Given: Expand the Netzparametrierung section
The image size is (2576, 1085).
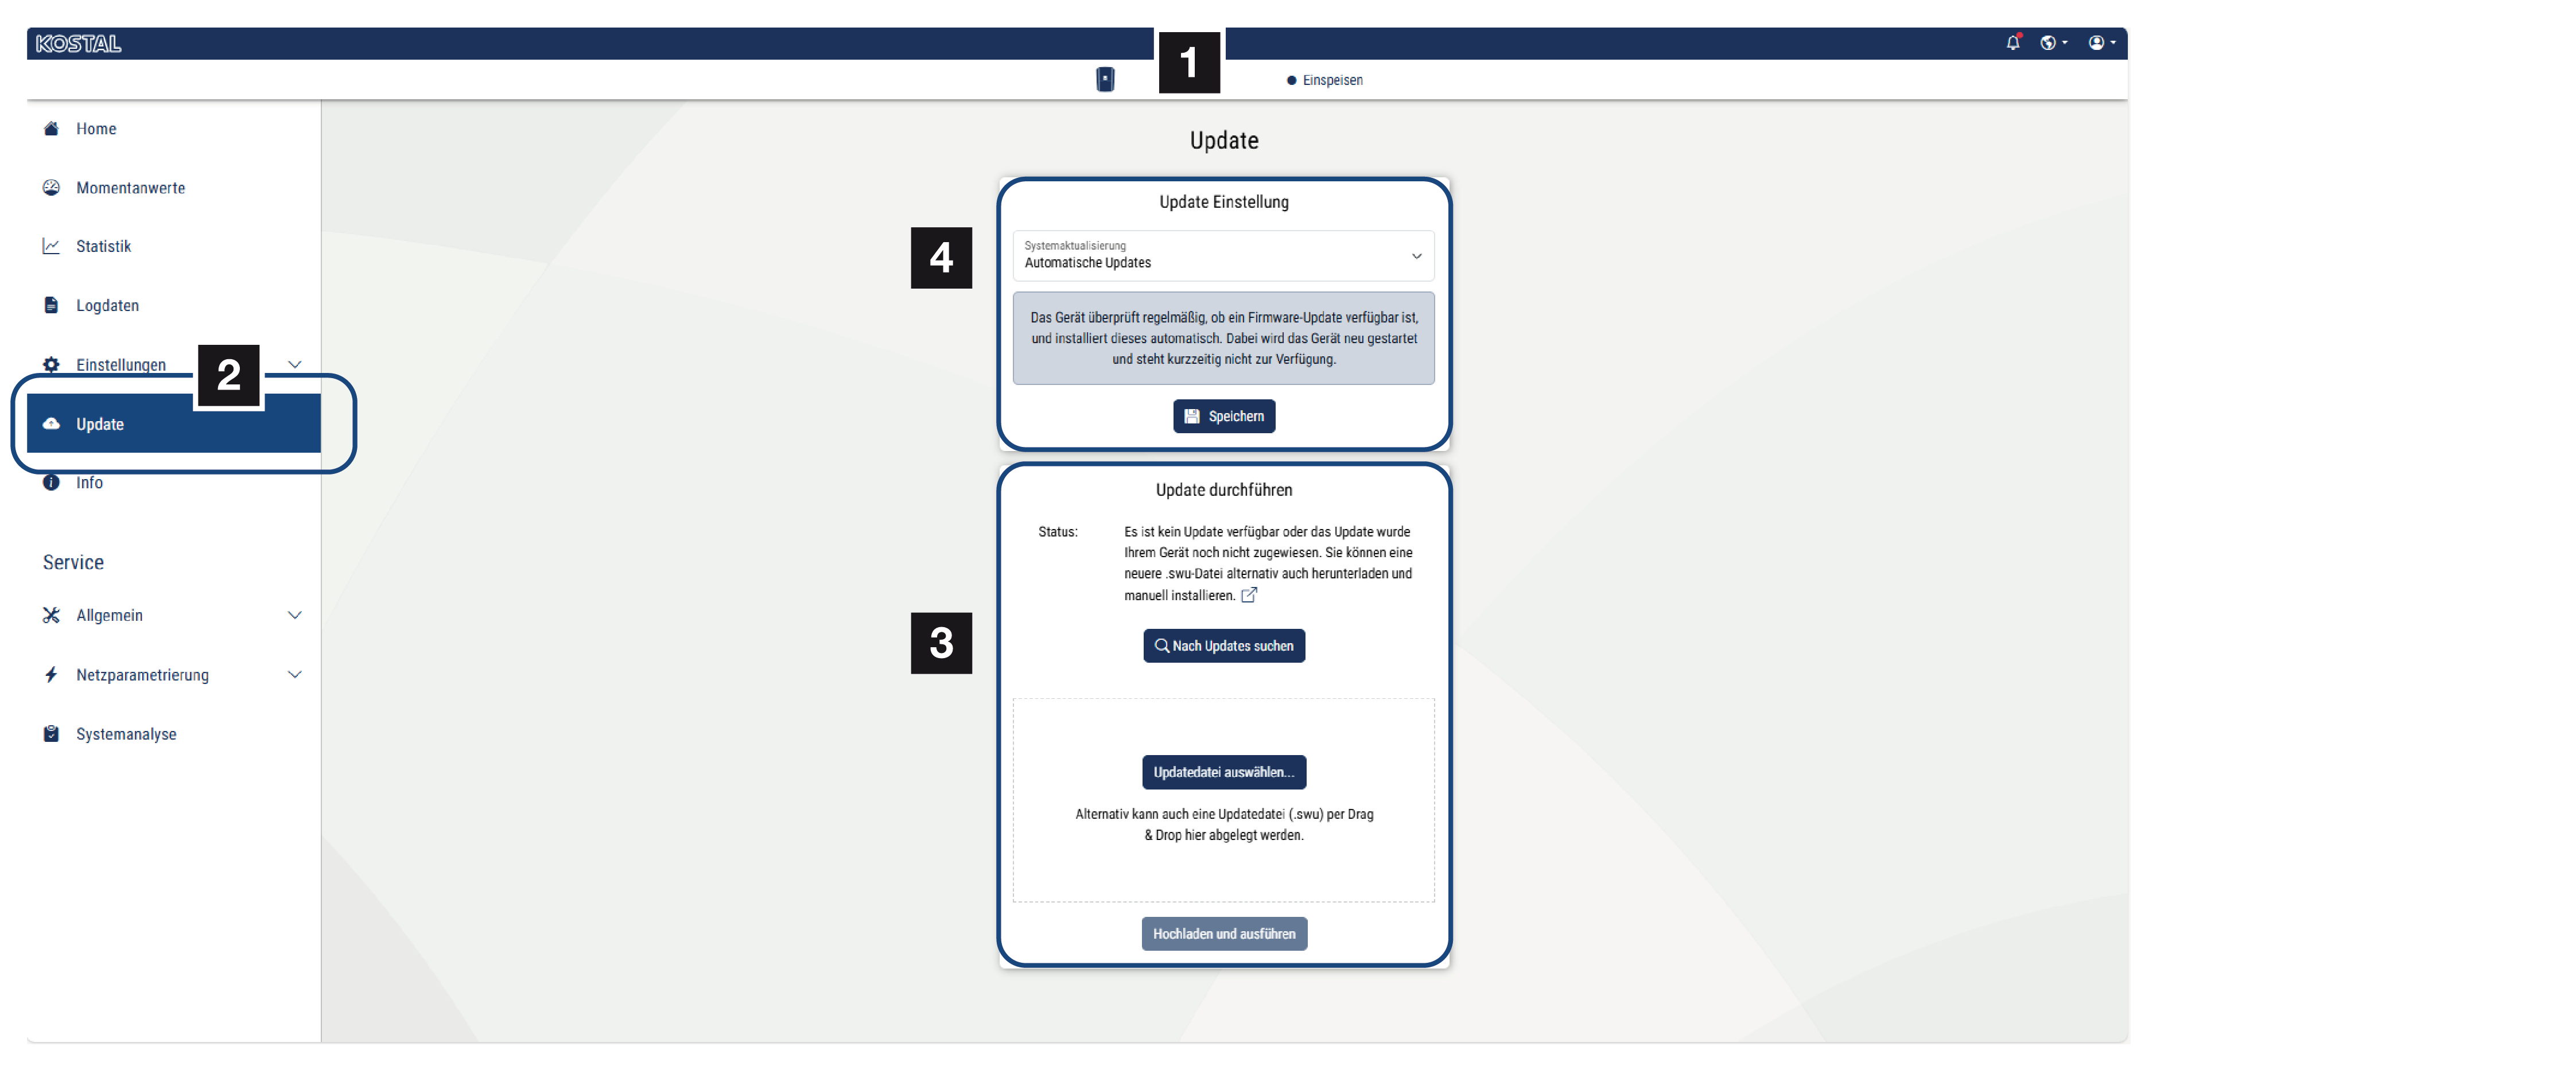Looking at the screenshot, I should pyautogui.click(x=294, y=675).
